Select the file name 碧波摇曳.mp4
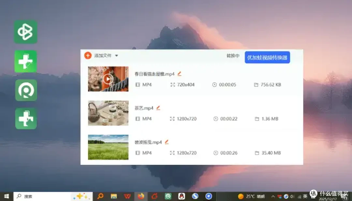Viewport: 352px width, 201px height. [148, 142]
